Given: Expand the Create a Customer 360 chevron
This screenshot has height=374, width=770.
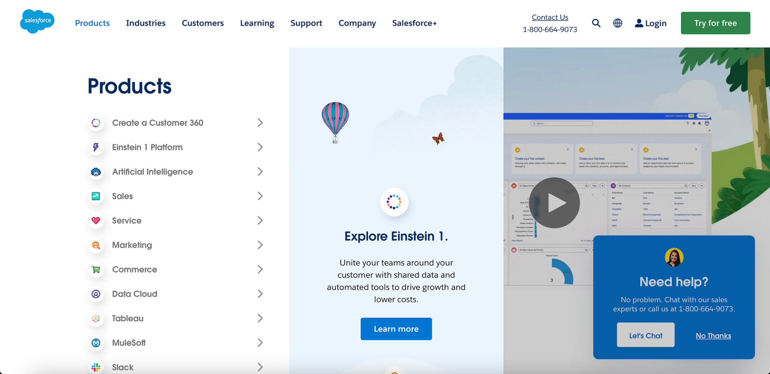Looking at the screenshot, I should [260, 123].
